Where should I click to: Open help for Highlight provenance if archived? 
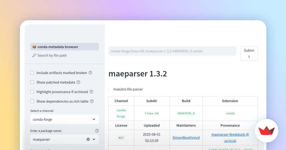91,92
